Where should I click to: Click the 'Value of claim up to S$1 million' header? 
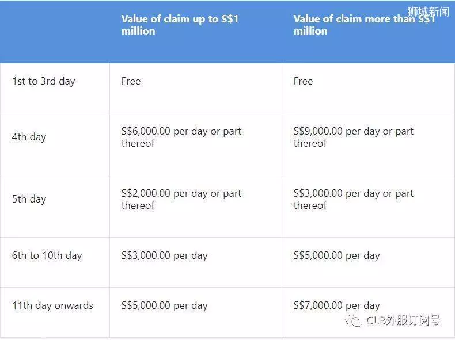click(x=180, y=25)
